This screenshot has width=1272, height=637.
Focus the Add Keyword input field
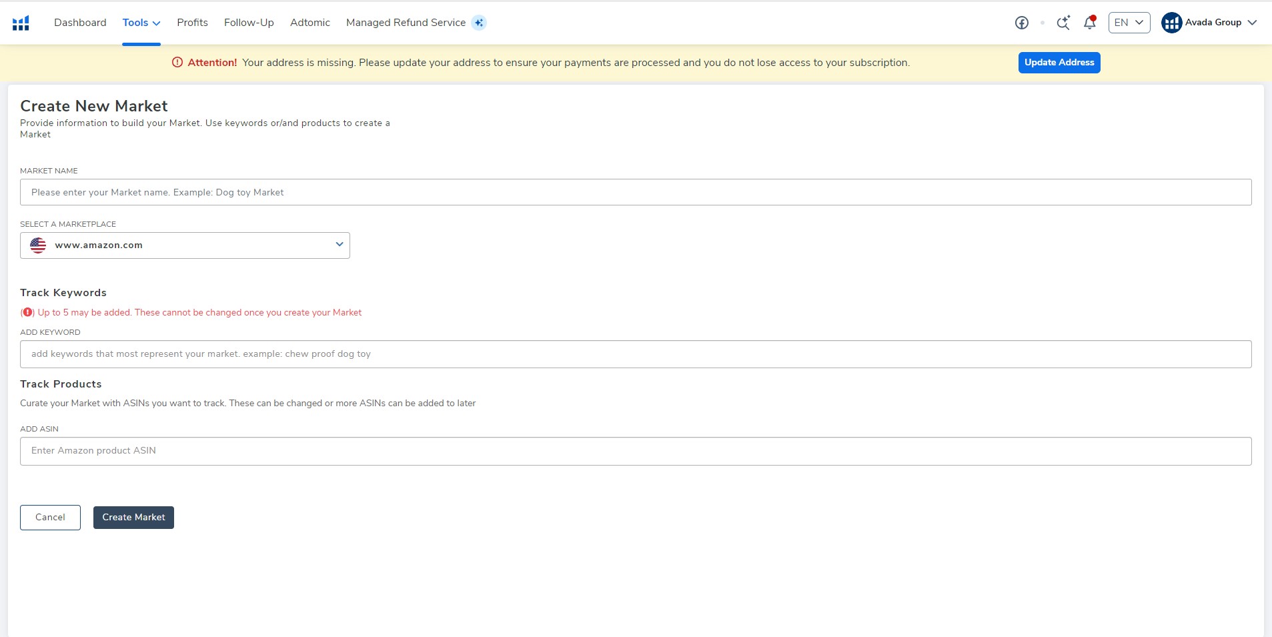(636, 354)
